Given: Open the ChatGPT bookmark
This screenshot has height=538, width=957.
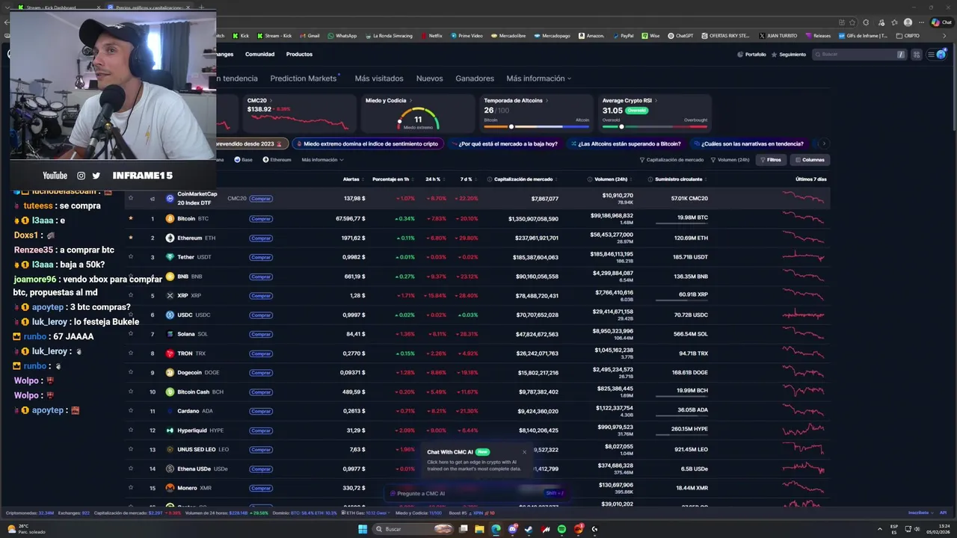Looking at the screenshot, I should (x=681, y=36).
